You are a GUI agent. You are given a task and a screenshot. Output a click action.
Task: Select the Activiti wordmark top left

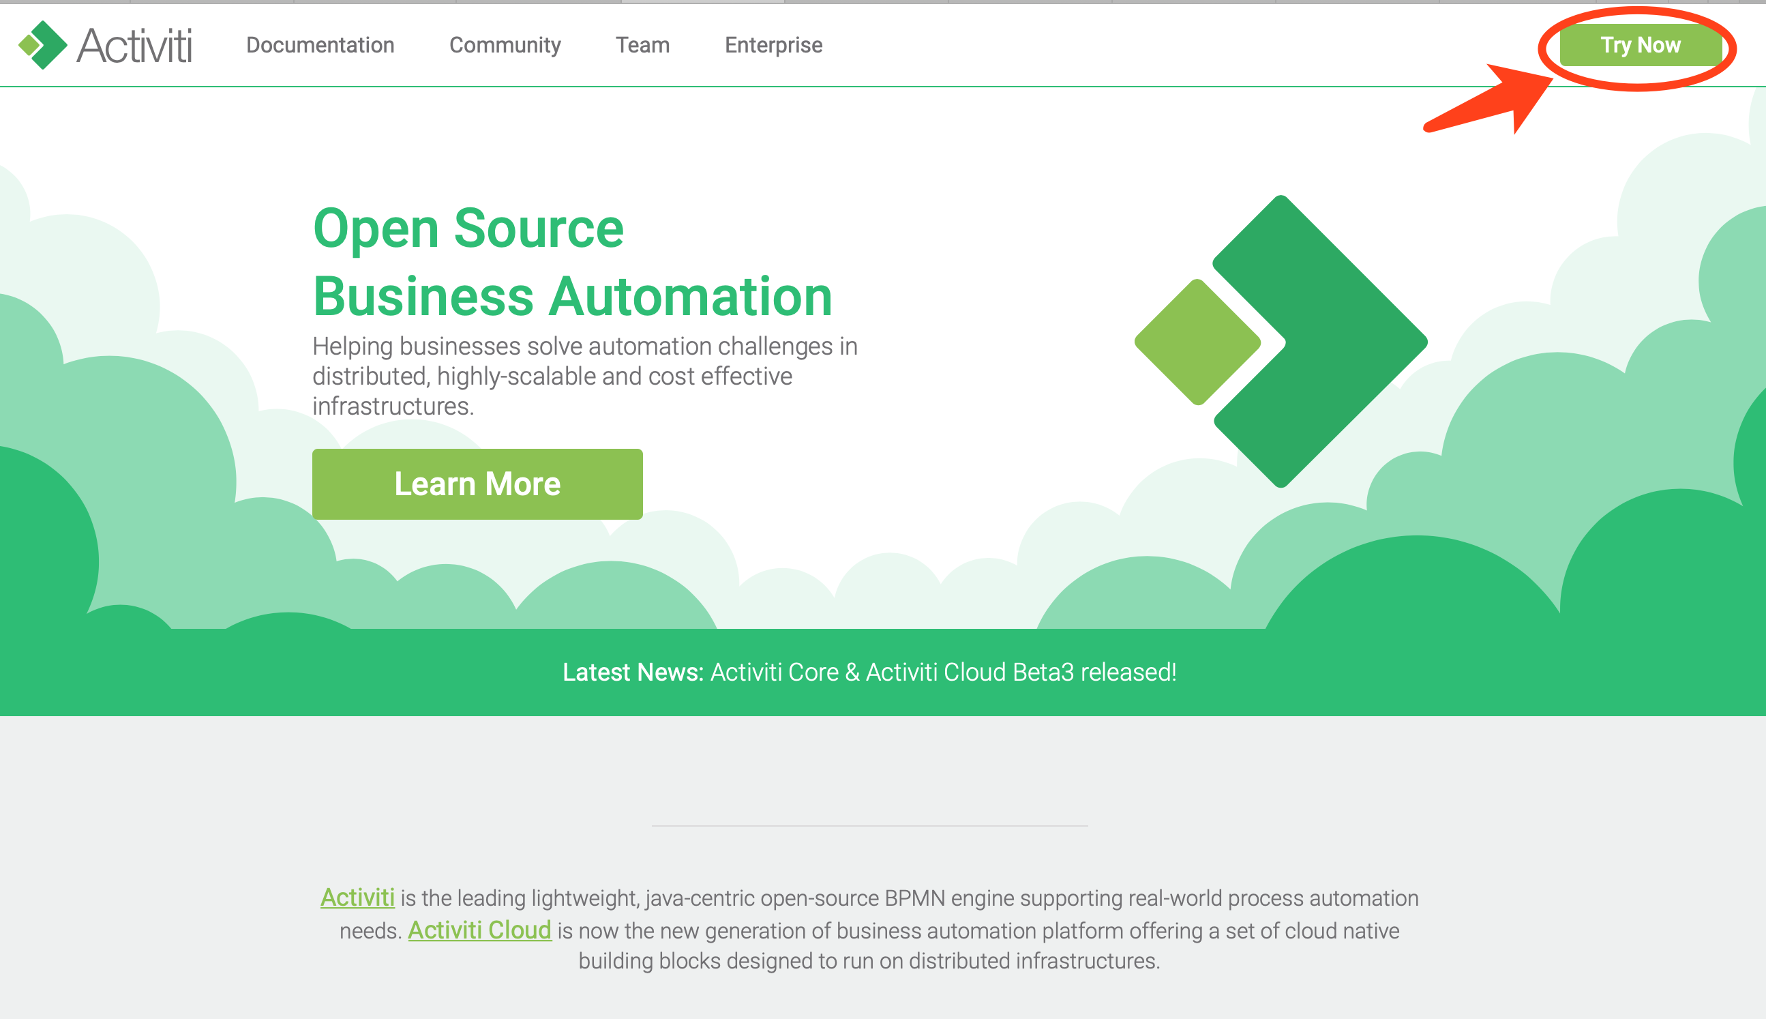[133, 45]
